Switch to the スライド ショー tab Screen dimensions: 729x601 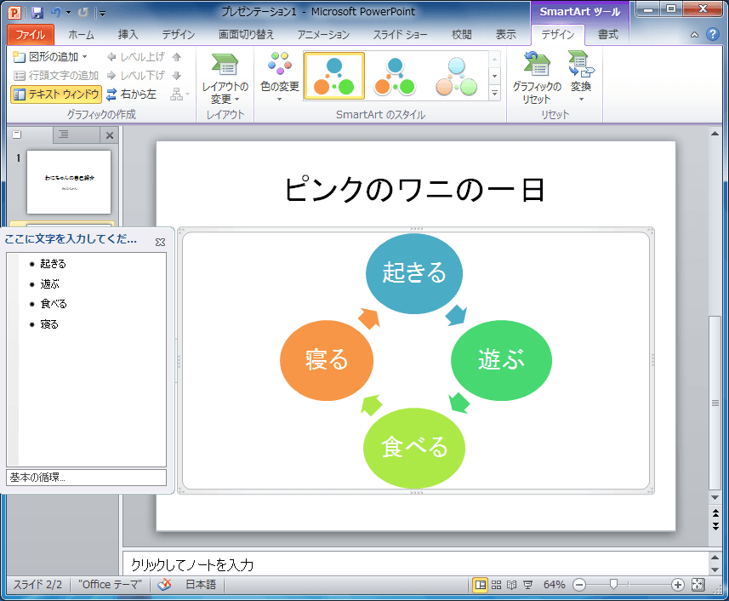[400, 34]
